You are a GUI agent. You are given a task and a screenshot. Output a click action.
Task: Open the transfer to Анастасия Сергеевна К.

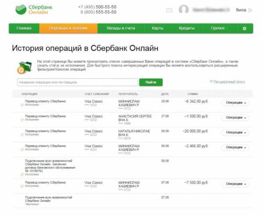coord(44,116)
